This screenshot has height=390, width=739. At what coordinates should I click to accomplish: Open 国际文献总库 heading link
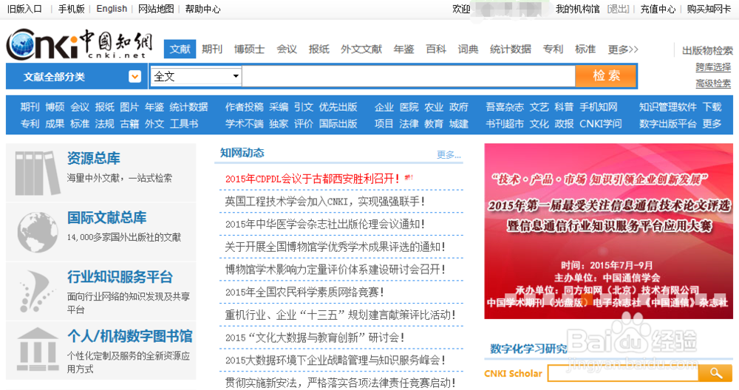coord(106,217)
